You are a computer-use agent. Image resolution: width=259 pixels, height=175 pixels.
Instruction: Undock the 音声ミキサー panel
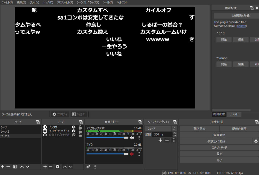[x=140, y=122]
